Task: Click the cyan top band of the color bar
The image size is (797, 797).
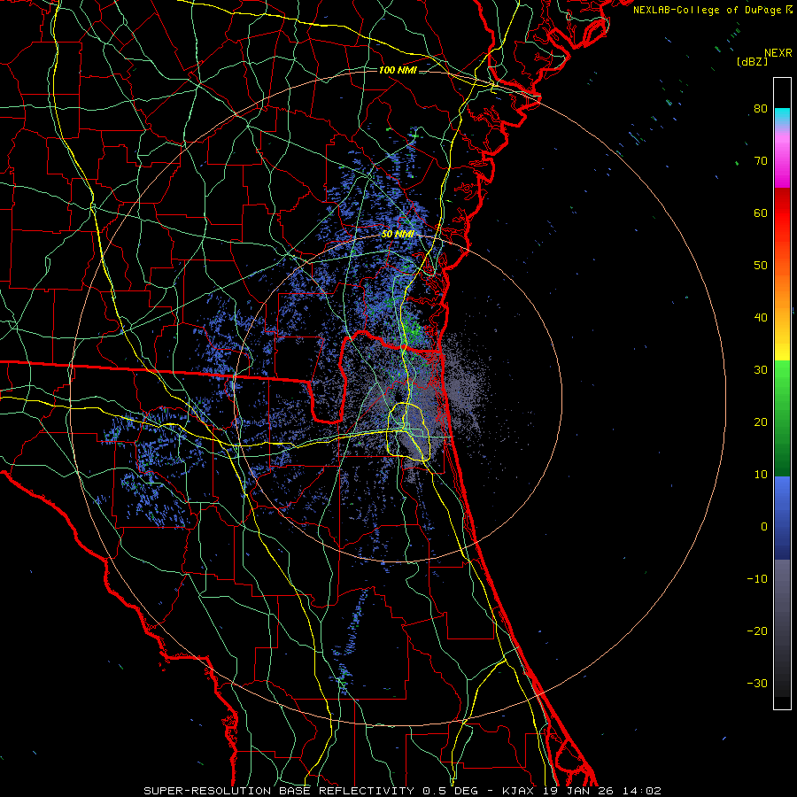Action: click(782, 117)
